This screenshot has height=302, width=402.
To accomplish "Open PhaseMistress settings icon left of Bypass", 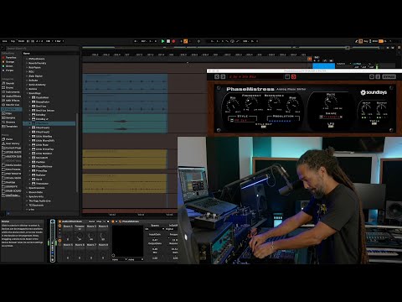I will 372,76.
